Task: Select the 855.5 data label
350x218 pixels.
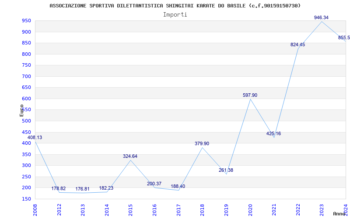Action: [x=344, y=37]
